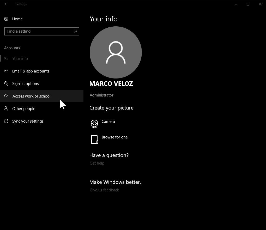Navigate to Other people settings
Image resolution: width=266 pixels, height=230 pixels.
click(x=24, y=108)
